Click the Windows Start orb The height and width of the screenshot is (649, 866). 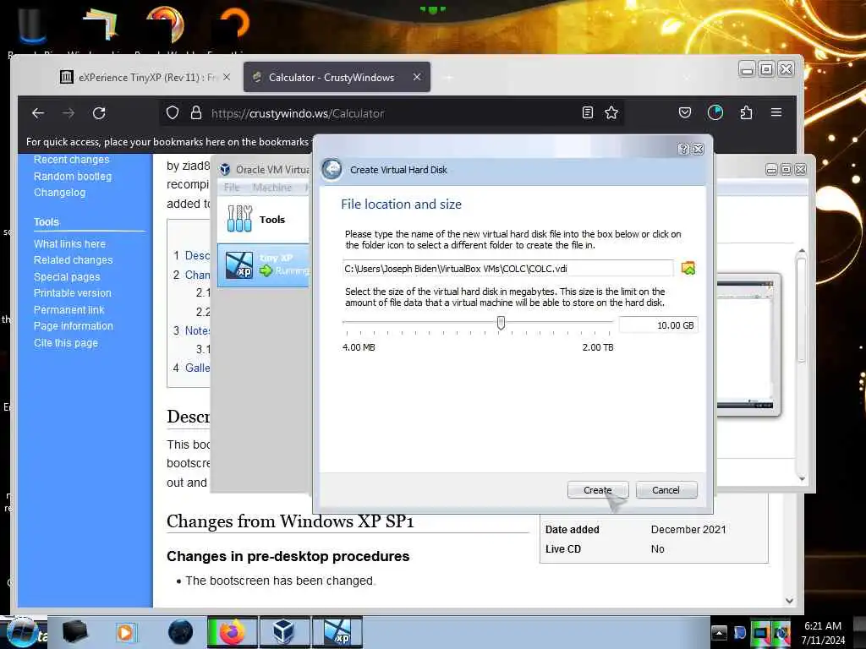point(21,632)
